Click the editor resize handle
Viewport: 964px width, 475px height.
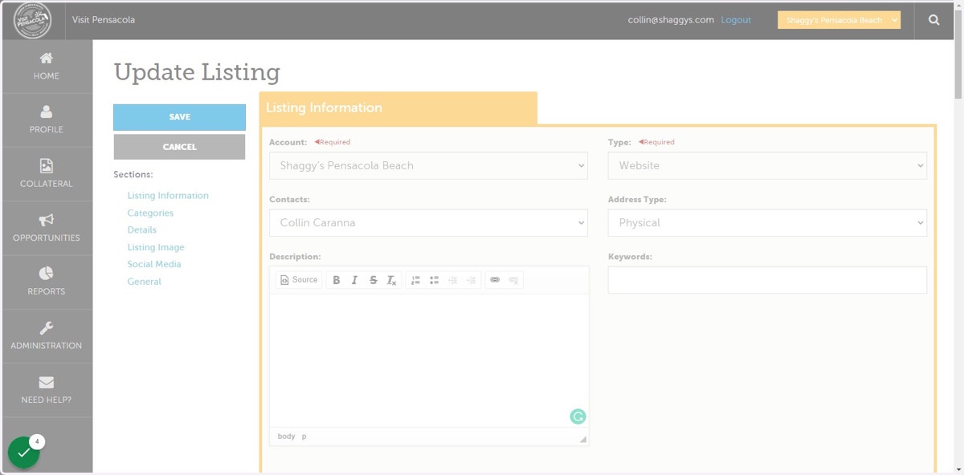pos(582,439)
